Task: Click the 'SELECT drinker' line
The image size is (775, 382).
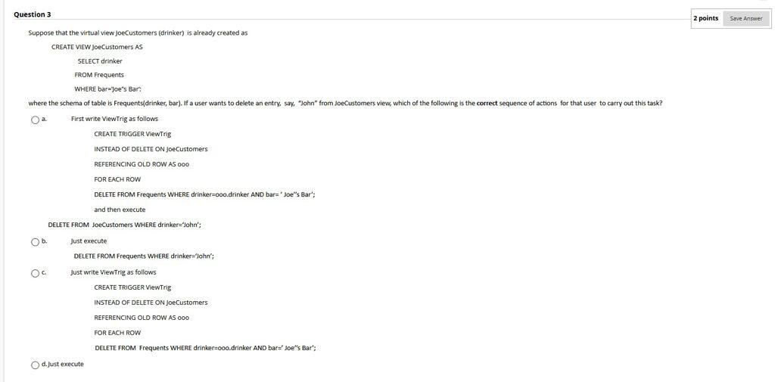Action: coord(100,61)
